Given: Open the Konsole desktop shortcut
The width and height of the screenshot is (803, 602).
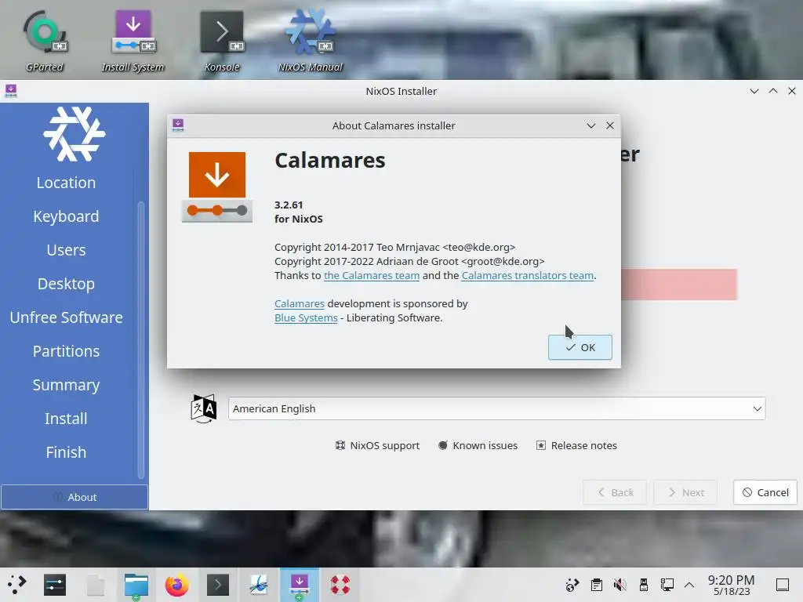Looking at the screenshot, I should pyautogui.click(x=222, y=41).
